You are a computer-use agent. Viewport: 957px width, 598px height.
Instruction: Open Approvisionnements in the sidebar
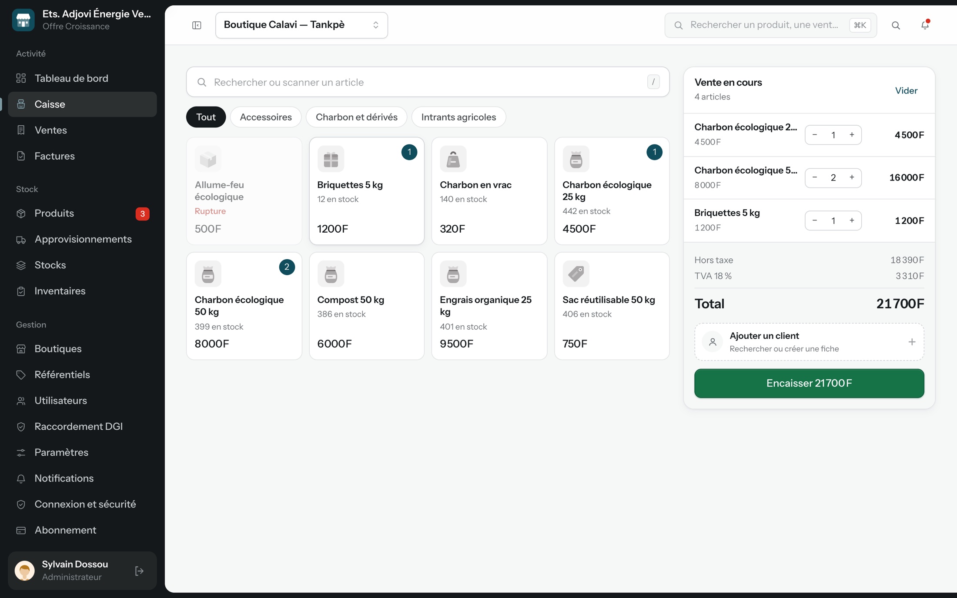[x=82, y=239]
